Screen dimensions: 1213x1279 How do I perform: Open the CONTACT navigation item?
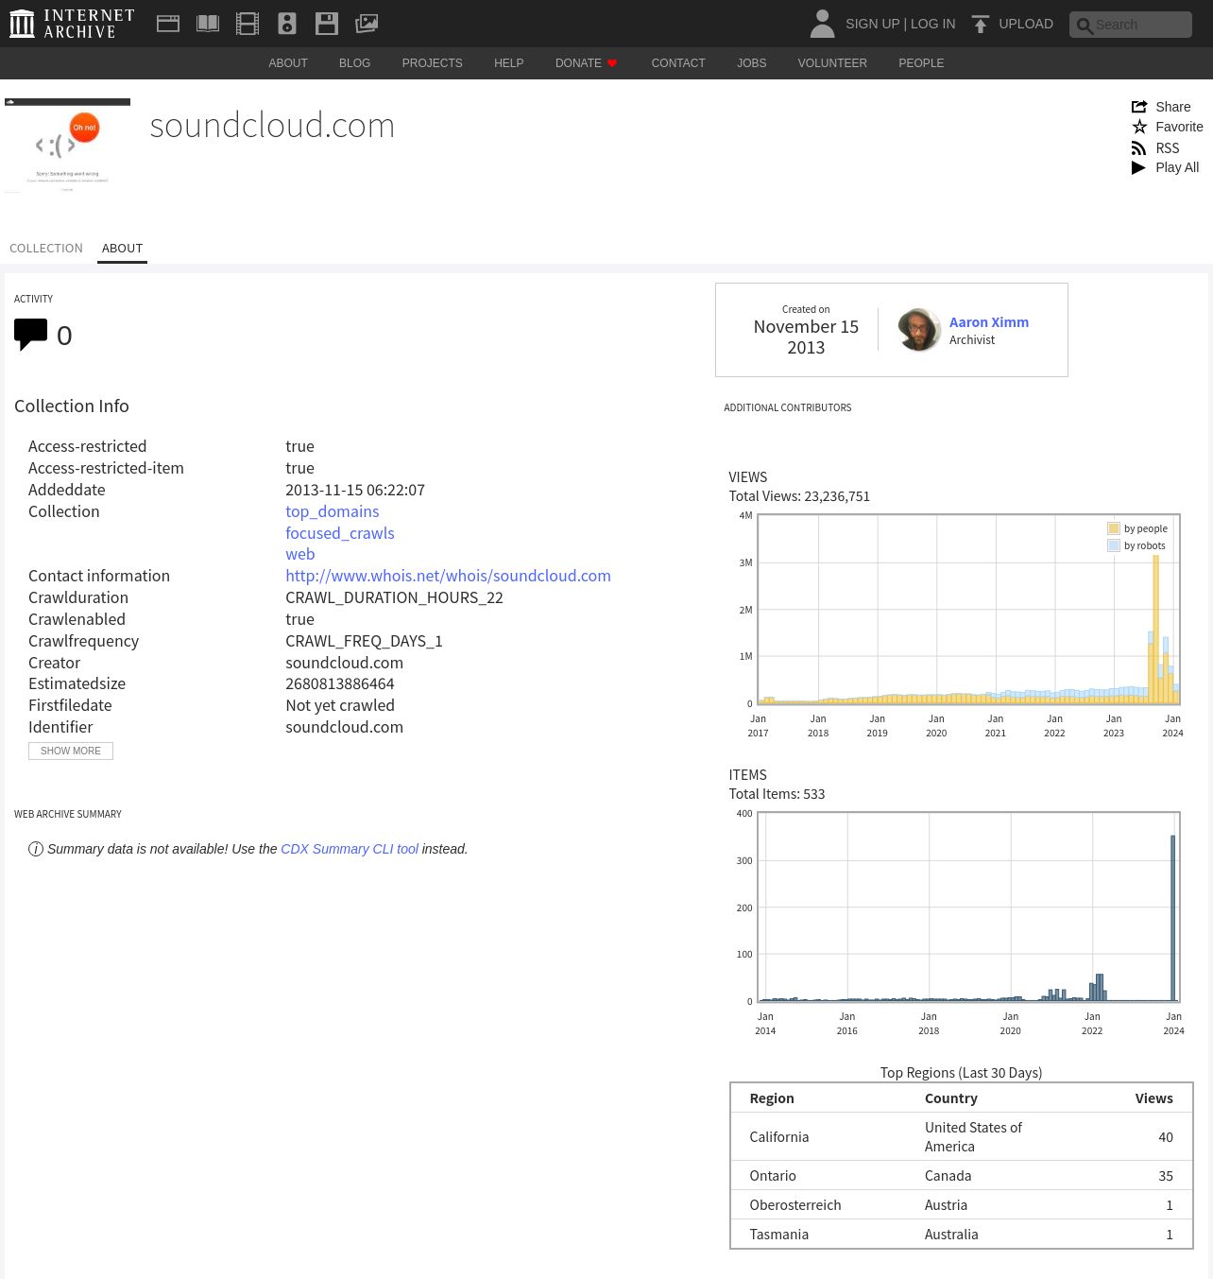(678, 63)
